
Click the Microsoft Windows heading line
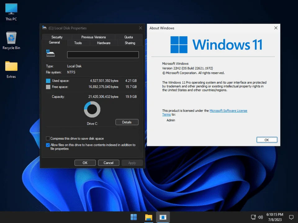click(175, 63)
